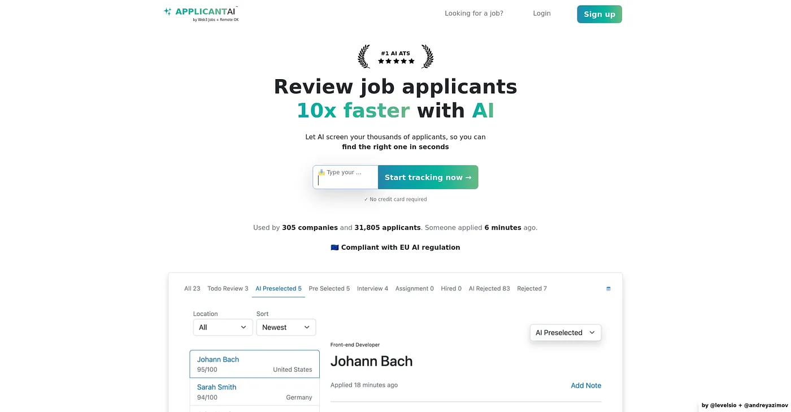Click the ApplicantAI sparkle logo
The image size is (791, 412).
(168, 11)
